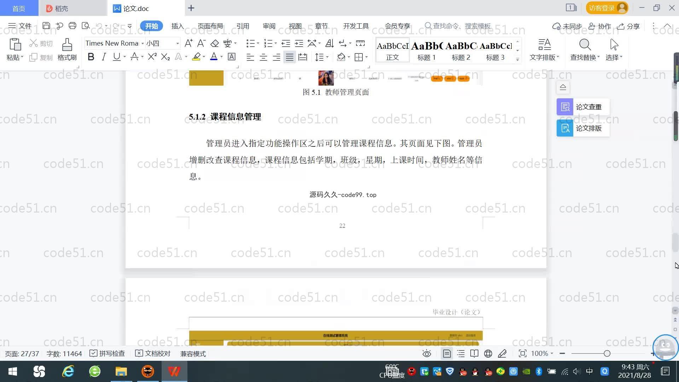
Task: Expand numbered list options arrow
Action: 275,43
